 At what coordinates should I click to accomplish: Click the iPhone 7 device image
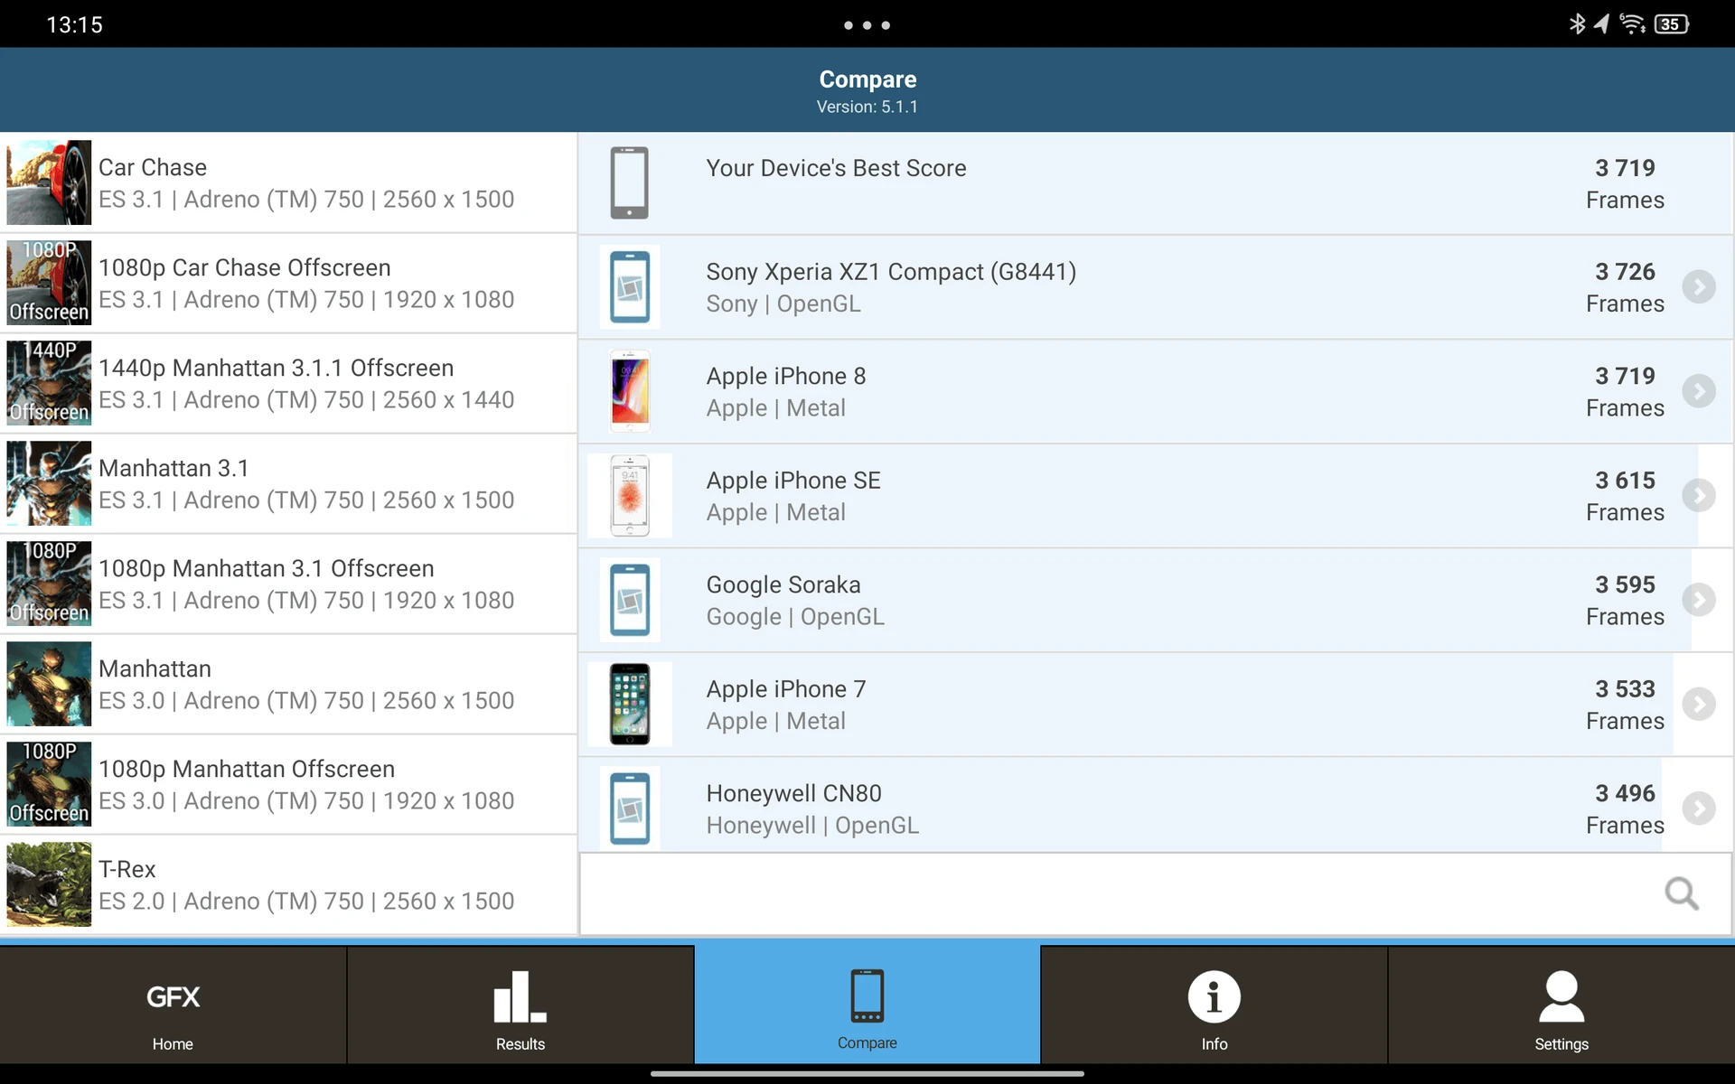point(630,704)
